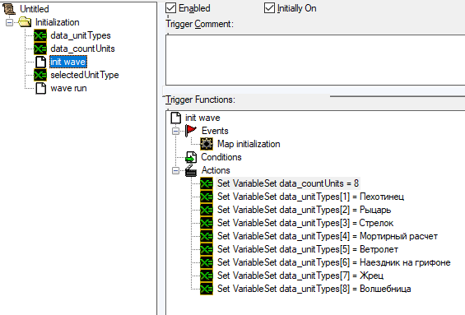Image resolution: width=465 pixels, height=315 pixels.
Task: Select the Conditions node label
Action: point(221,157)
